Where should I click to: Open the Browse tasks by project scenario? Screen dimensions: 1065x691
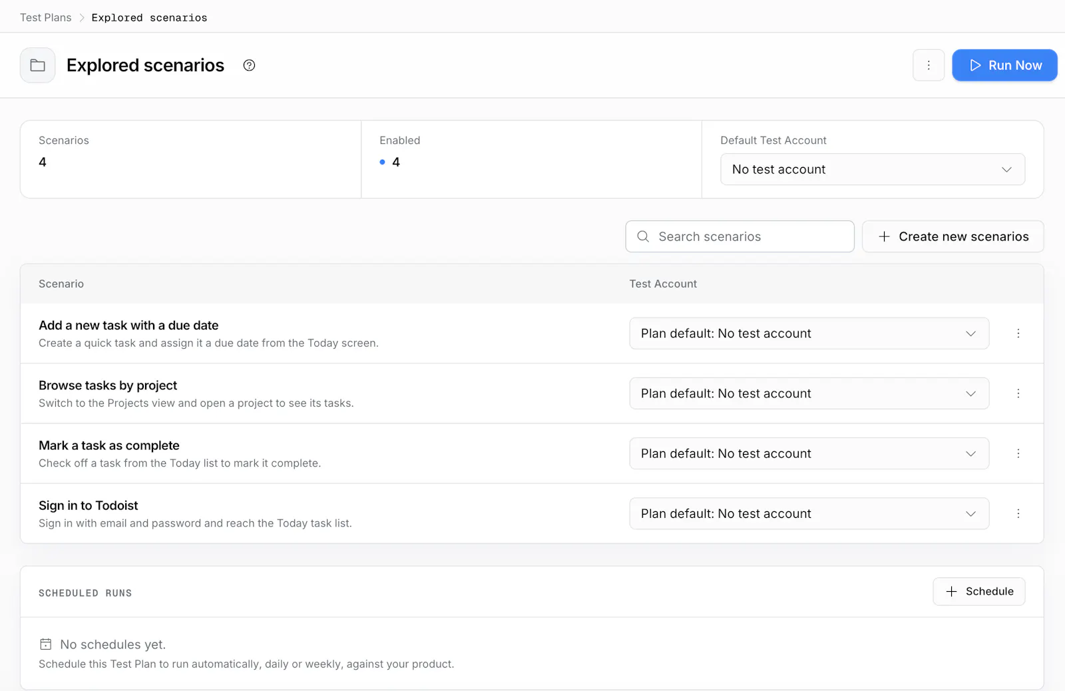pos(108,385)
